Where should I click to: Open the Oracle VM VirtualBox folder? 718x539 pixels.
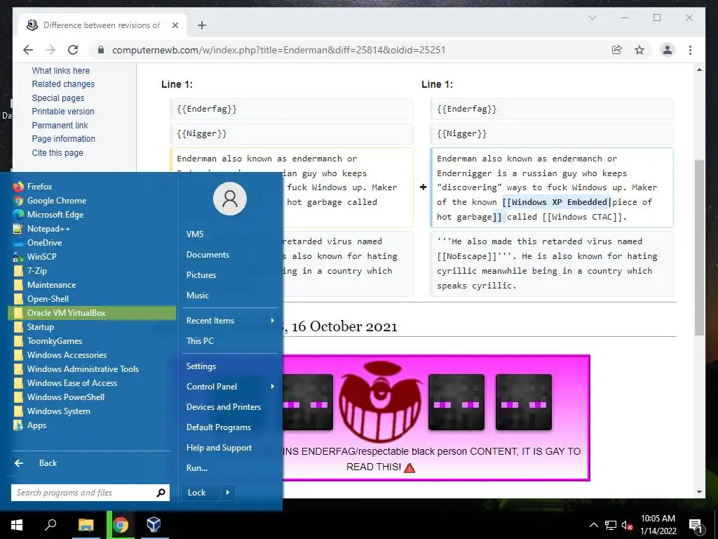[x=92, y=313]
